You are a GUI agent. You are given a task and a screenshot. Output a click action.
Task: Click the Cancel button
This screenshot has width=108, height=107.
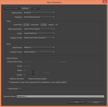pos(96,102)
